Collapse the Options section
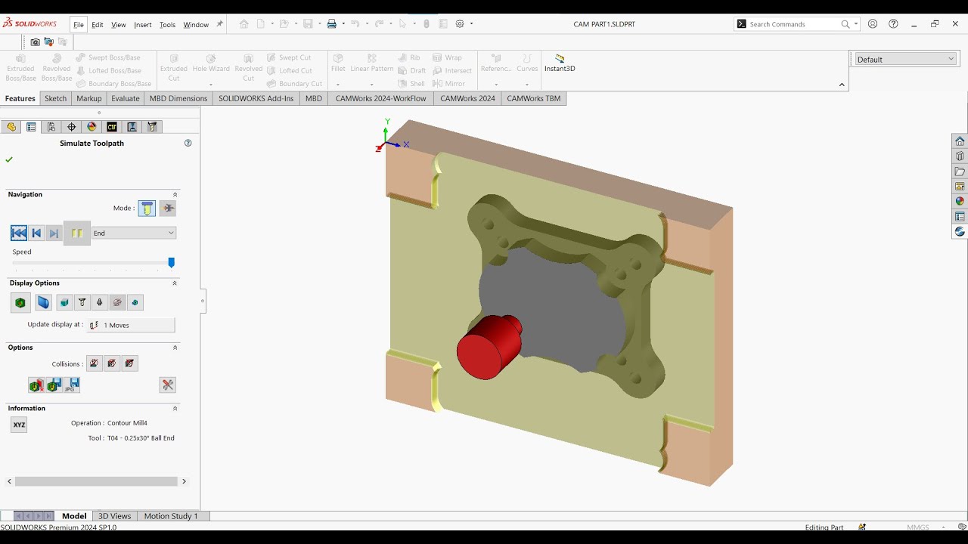 [x=175, y=348]
